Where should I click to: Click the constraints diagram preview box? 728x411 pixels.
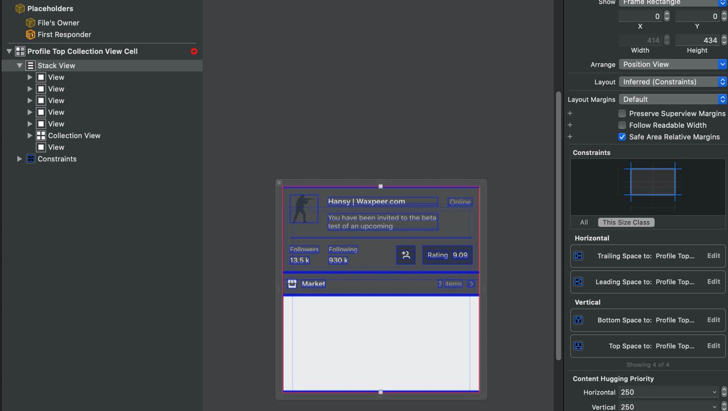[648, 187]
